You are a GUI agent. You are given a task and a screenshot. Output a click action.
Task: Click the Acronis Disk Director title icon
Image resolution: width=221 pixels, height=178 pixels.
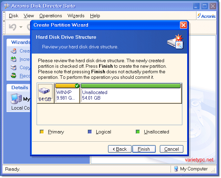tap(7, 6)
